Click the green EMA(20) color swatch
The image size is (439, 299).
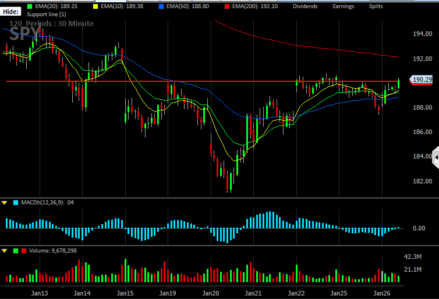pyautogui.click(x=30, y=6)
